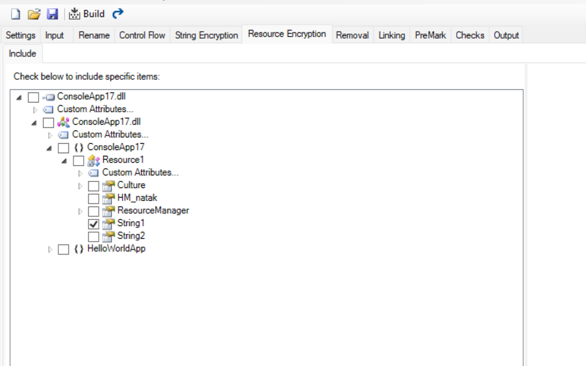
Task: Collapse the root ConsoleApp17.dll node
Action: pos(19,98)
